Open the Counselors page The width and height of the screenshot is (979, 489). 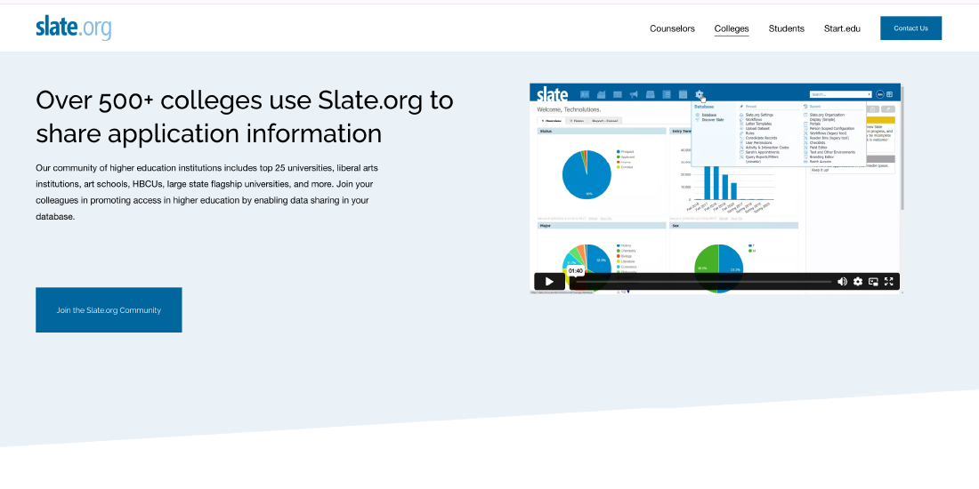[x=672, y=28]
